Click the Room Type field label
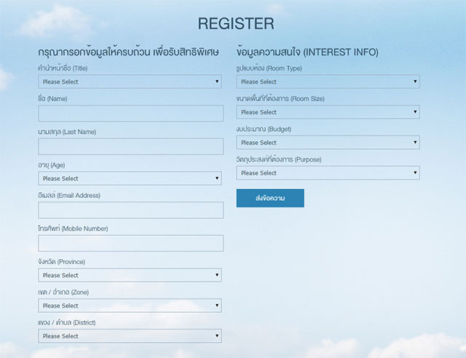This screenshot has height=358, width=466. [x=269, y=68]
